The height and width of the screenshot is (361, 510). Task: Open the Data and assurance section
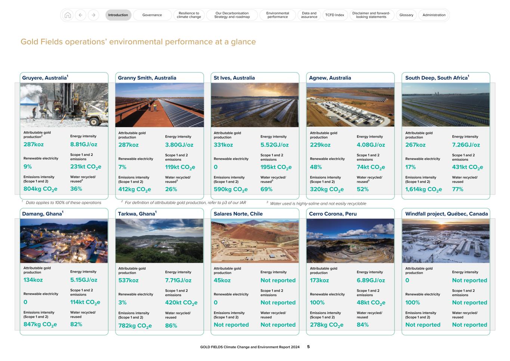tap(309, 15)
